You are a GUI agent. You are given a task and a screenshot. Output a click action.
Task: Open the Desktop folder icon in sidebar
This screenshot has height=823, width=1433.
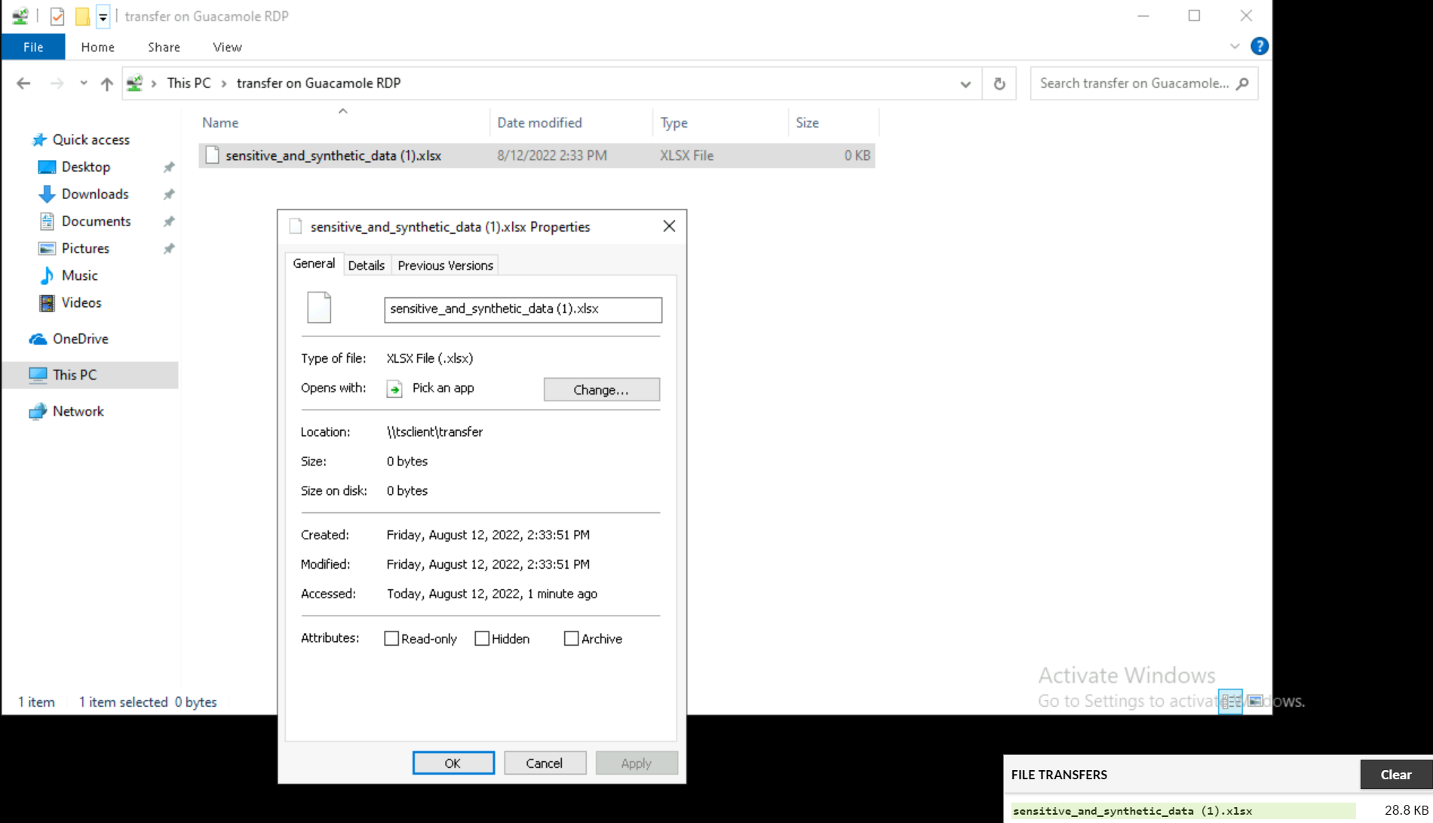47,167
